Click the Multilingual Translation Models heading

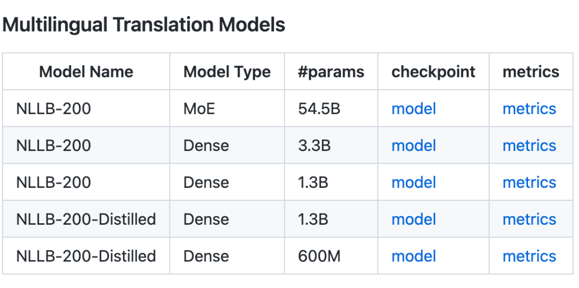pyautogui.click(x=144, y=25)
